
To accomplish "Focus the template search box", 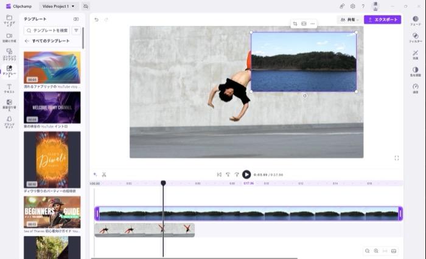I will pos(47,30).
